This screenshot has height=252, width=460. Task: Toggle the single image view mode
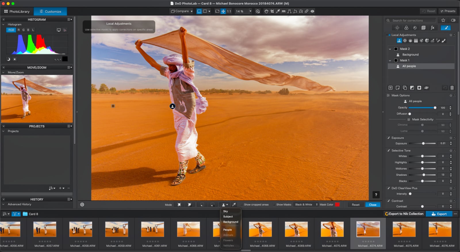pos(199,11)
